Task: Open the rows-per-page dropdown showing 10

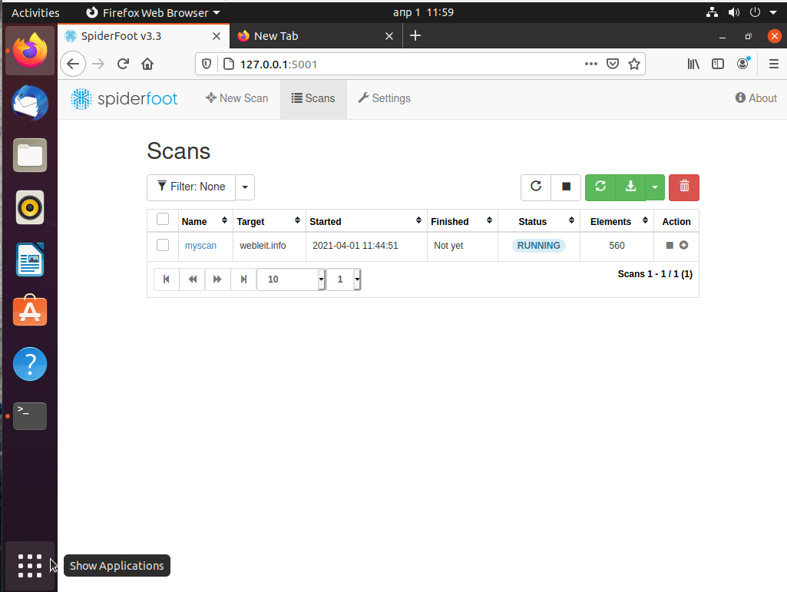Action: click(292, 279)
